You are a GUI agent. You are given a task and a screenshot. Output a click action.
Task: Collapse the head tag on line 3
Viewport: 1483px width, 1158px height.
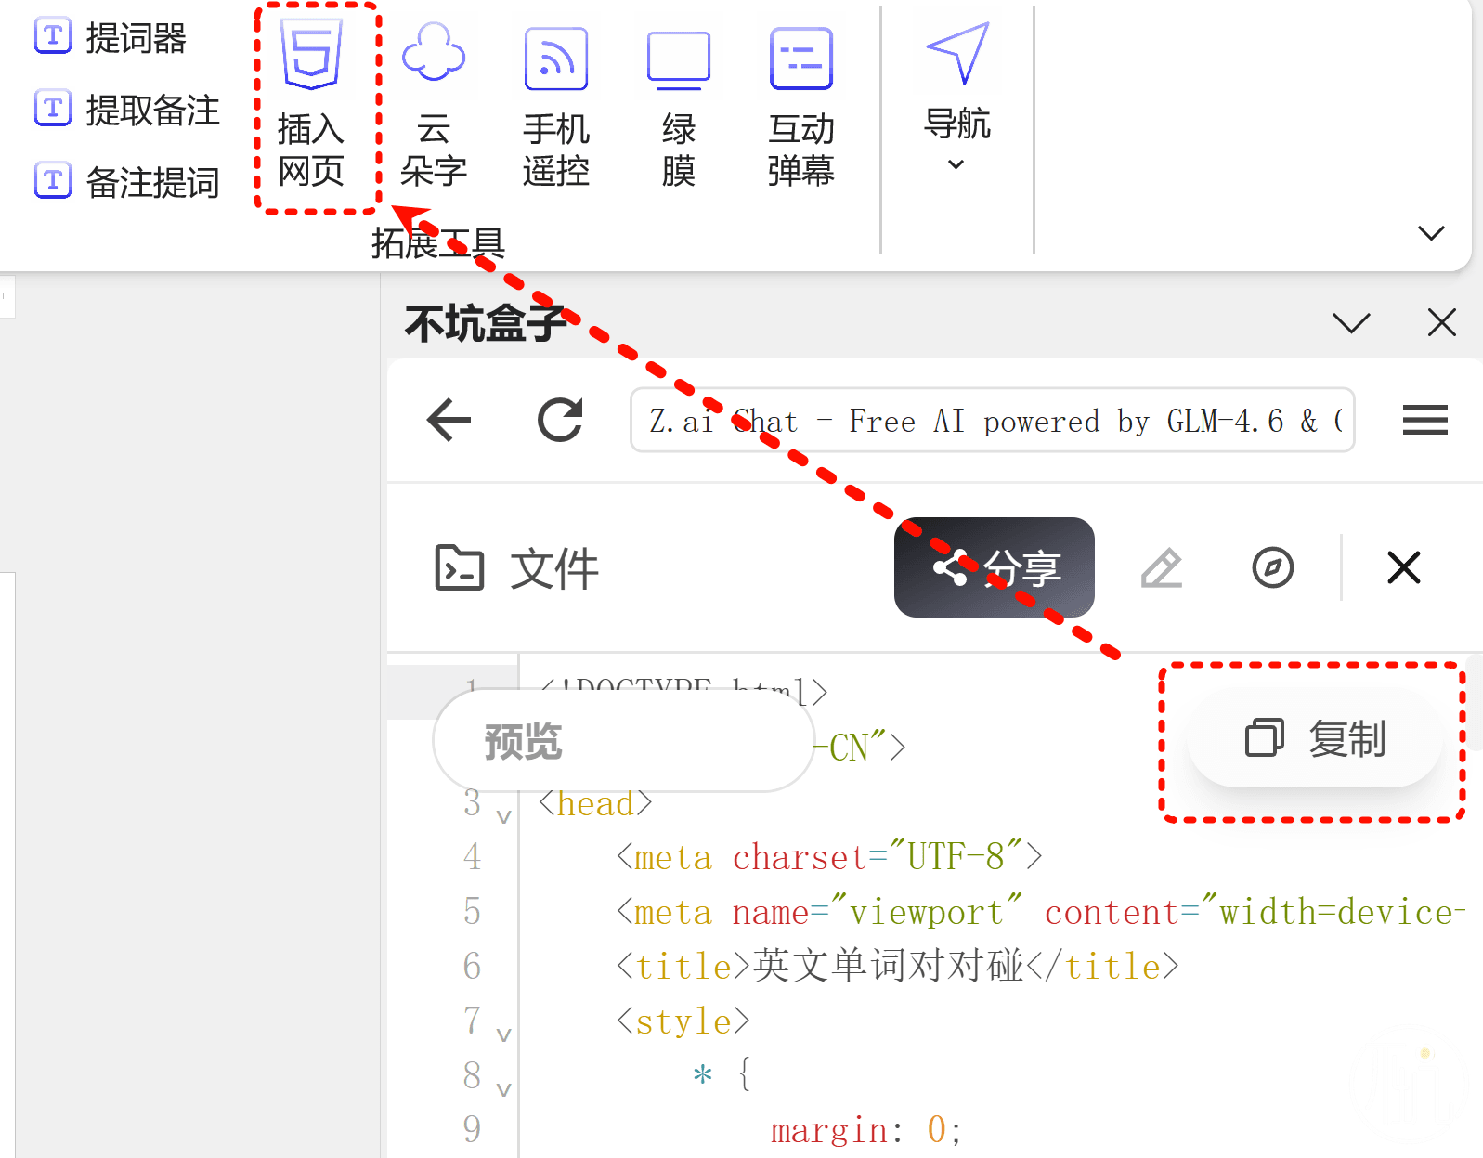[503, 817]
